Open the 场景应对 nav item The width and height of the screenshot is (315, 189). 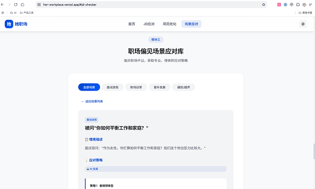[191, 24]
